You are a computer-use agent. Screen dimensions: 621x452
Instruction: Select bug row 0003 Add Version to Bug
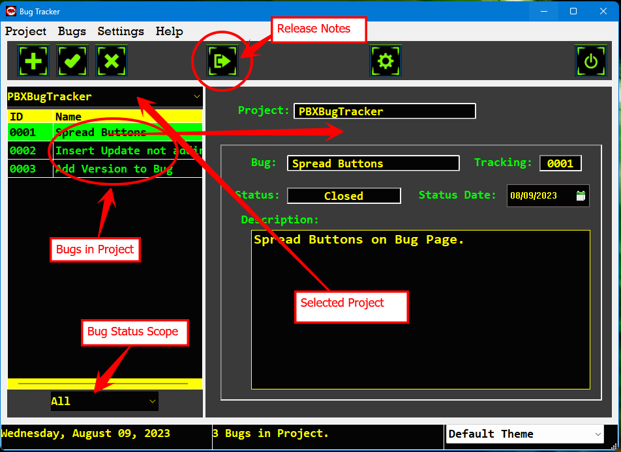tap(105, 169)
